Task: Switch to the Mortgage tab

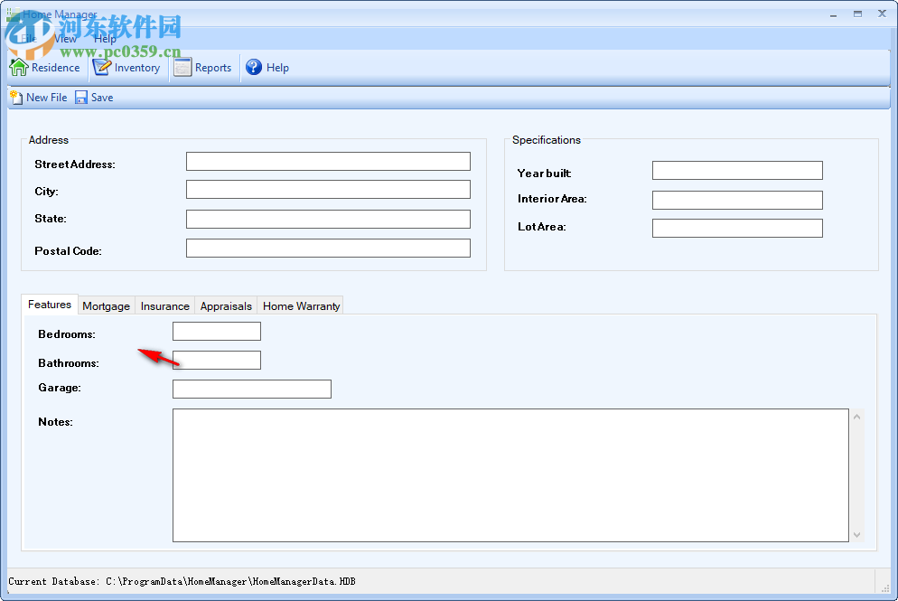Action: click(106, 306)
